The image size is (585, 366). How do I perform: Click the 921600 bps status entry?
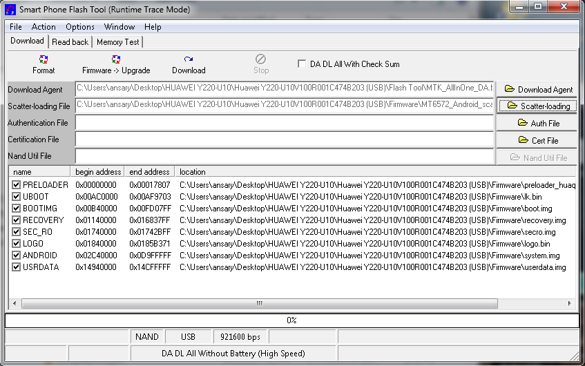[x=240, y=336]
